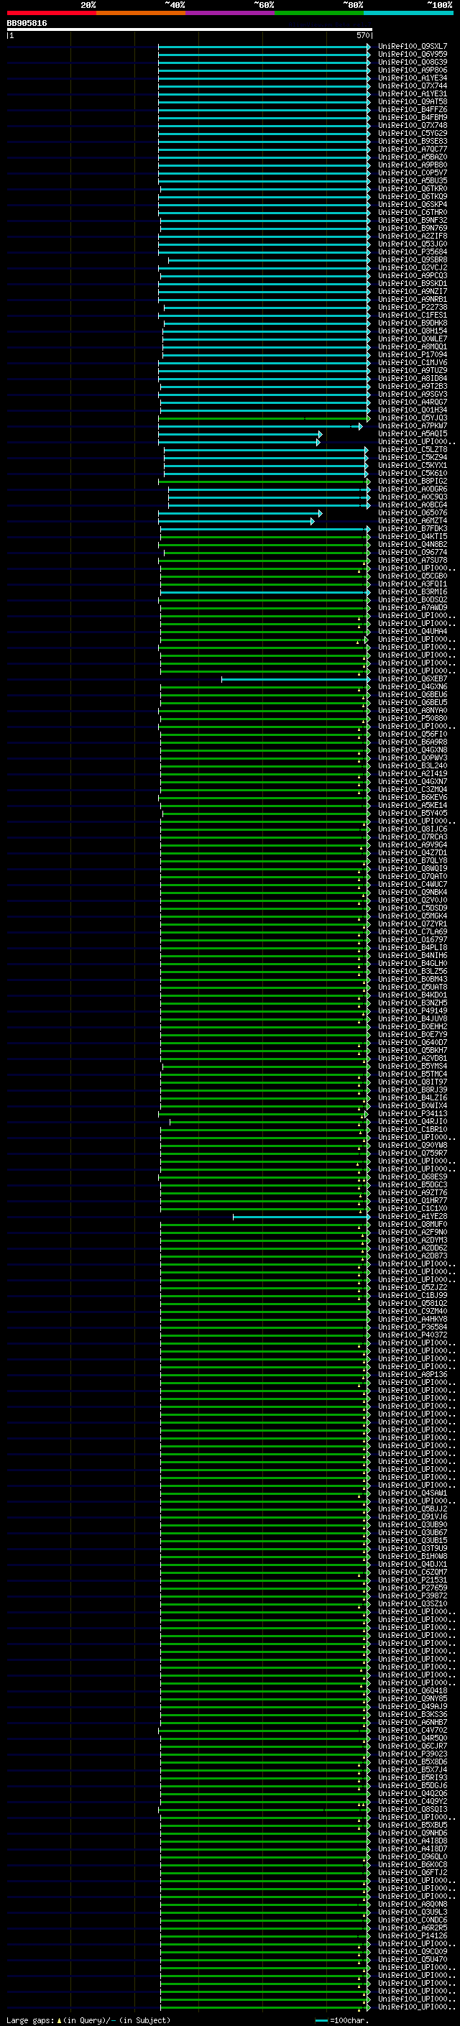The width and height of the screenshot is (460, 2026).
Task: Select the UniRef100_A5BU35 hit label
Action: coord(413,181)
